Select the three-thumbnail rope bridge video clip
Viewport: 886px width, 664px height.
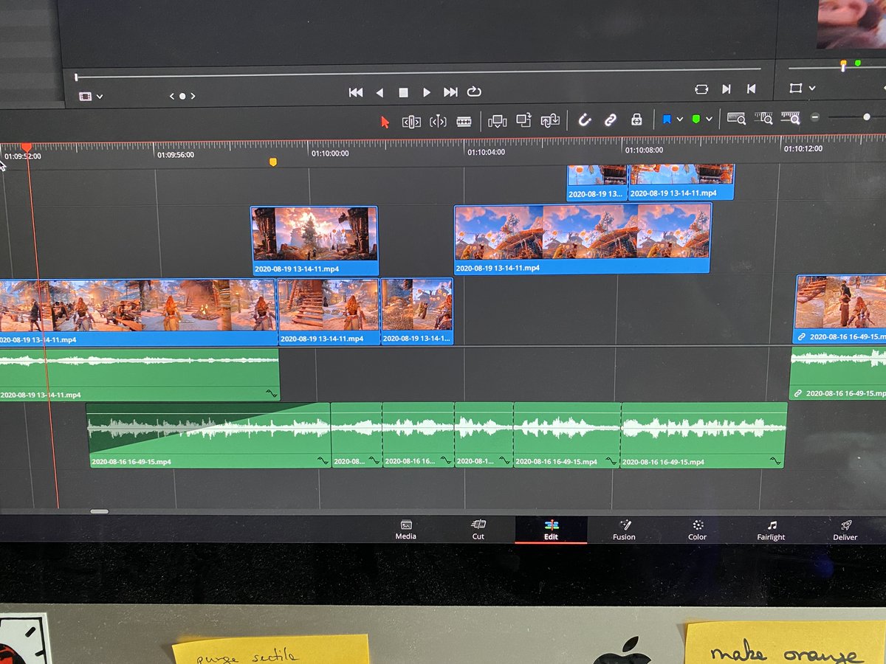[x=582, y=238]
